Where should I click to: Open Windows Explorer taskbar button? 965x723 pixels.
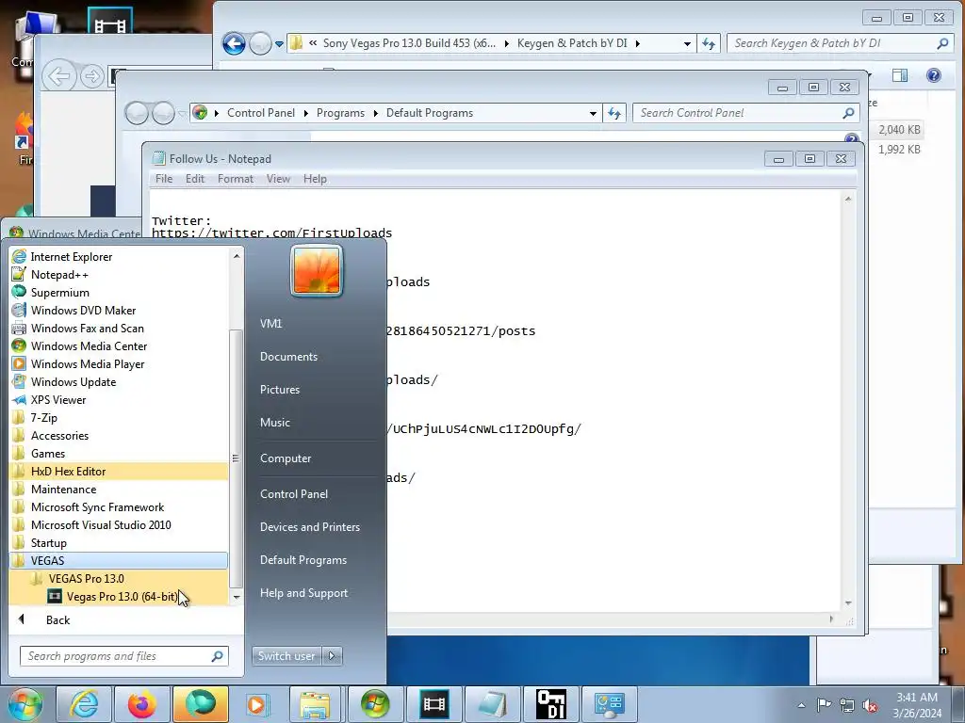point(317,704)
